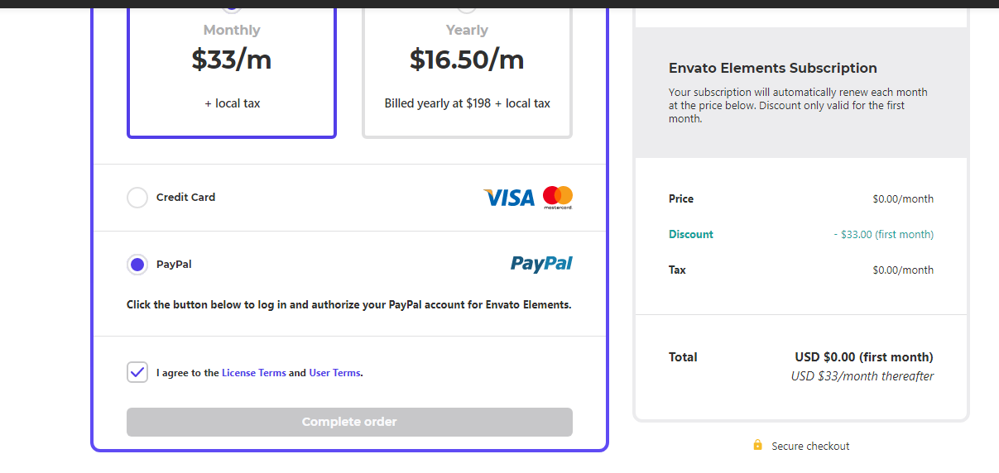Select the PayPal radio button
The height and width of the screenshot is (473, 999).
click(137, 265)
